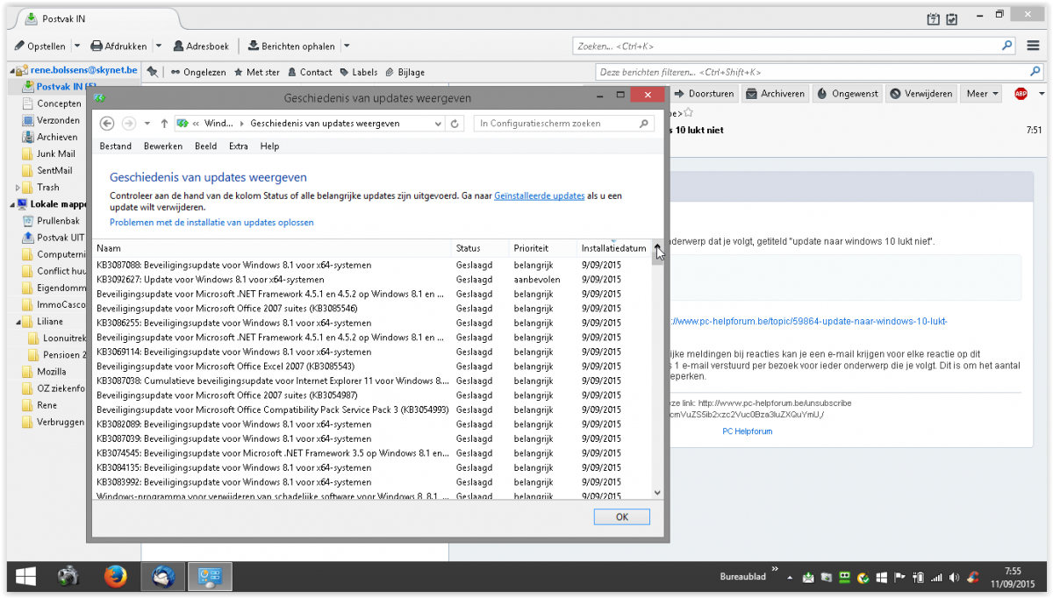
Task: Follow the Geïnstalleerde updates link
Action: click(x=539, y=196)
